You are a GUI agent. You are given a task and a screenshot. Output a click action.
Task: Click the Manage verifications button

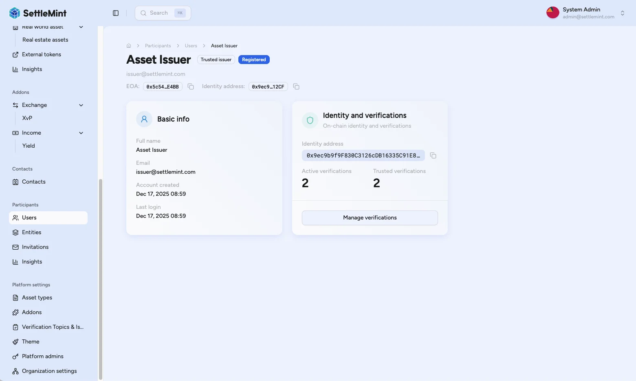pyautogui.click(x=370, y=218)
